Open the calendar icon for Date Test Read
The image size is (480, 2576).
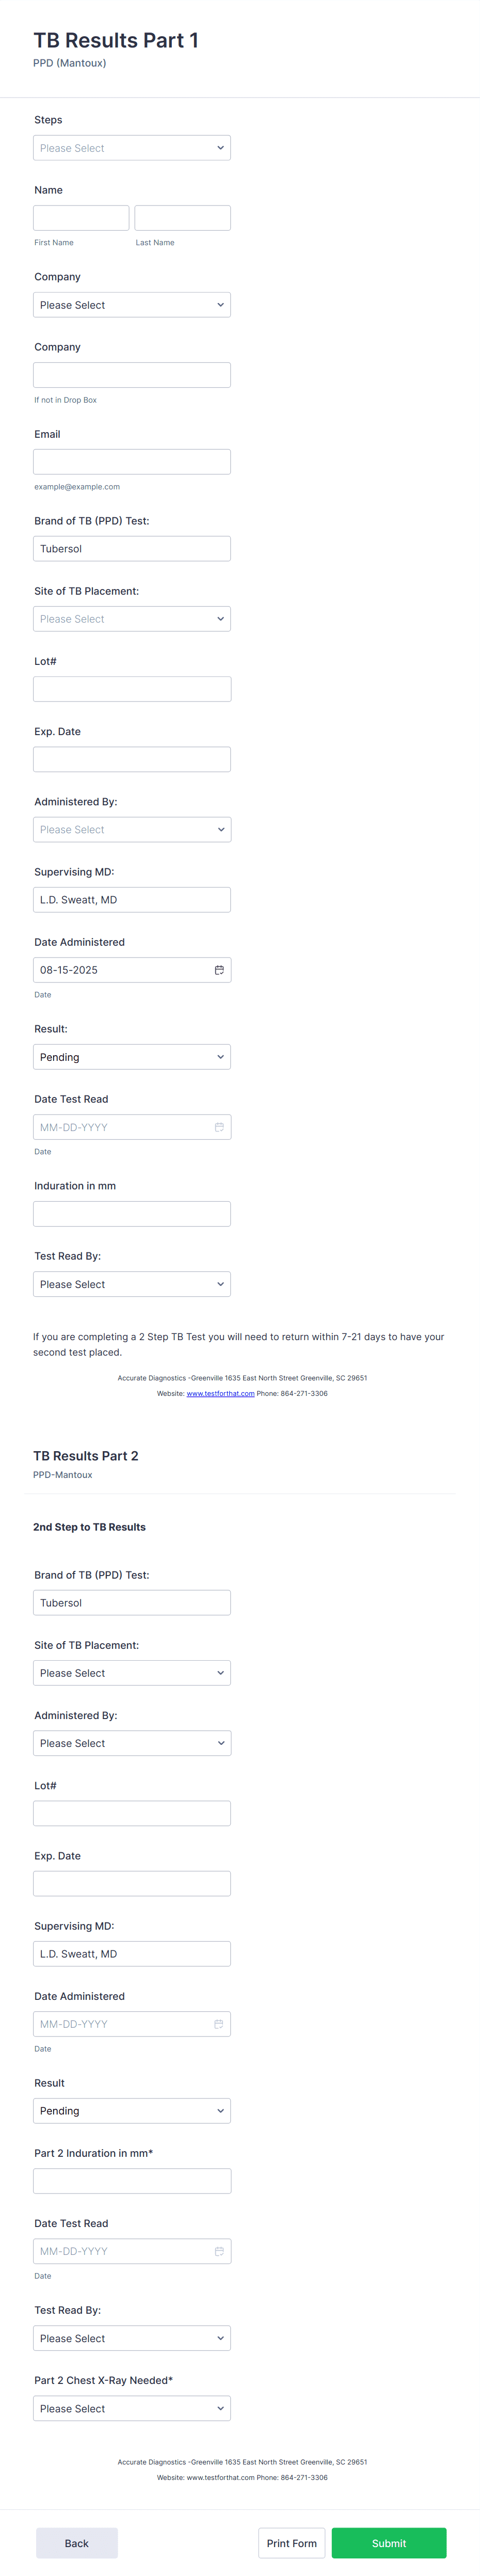[x=219, y=1126]
